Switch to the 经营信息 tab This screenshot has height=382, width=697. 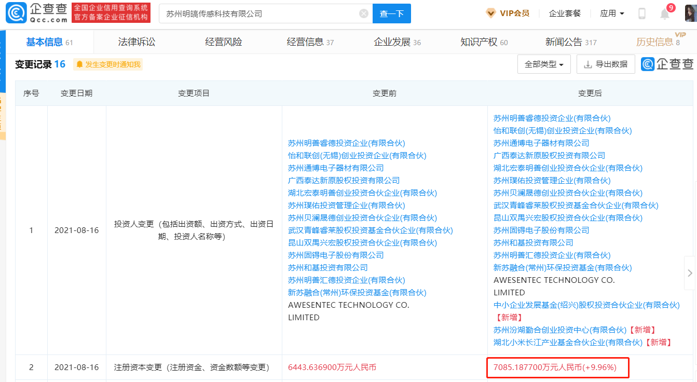coord(310,42)
